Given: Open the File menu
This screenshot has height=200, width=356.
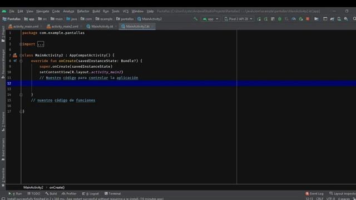Looking at the screenshot, I should (12, 11).
